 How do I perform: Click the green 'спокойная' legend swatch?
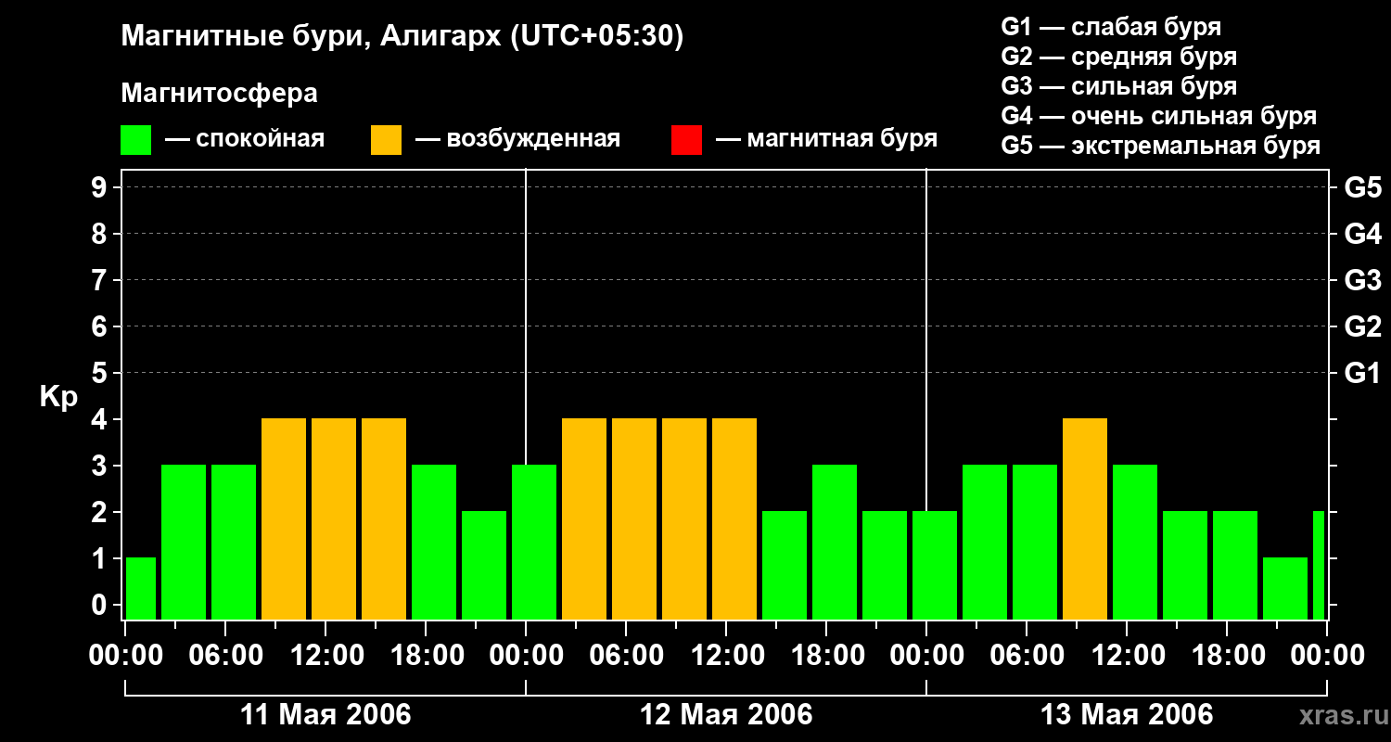coord(135,140)
